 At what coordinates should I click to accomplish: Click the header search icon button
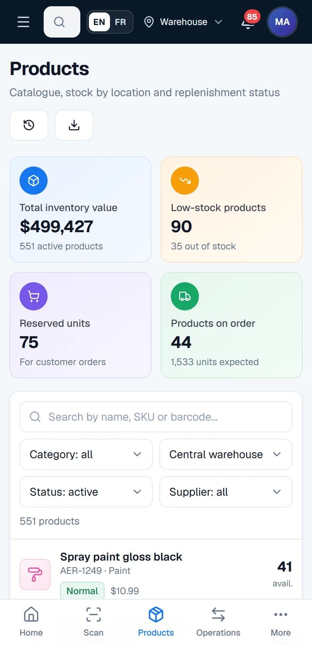62,22
